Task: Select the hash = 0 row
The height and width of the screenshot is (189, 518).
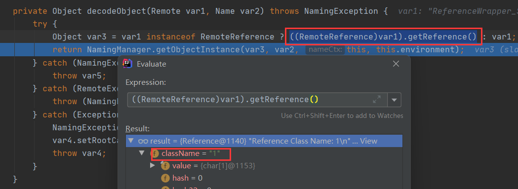Action: (264, 178)
